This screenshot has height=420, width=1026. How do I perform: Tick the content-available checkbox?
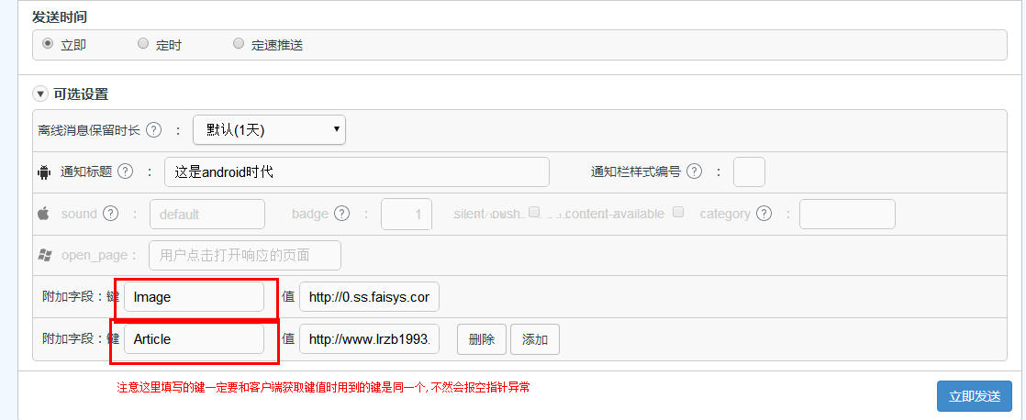point(678,212)
